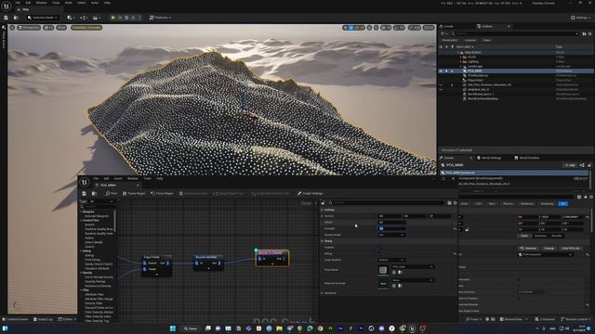Click the Generate button for PCG component
This screenshot has height=334, width=595.
tap(528, 249)
